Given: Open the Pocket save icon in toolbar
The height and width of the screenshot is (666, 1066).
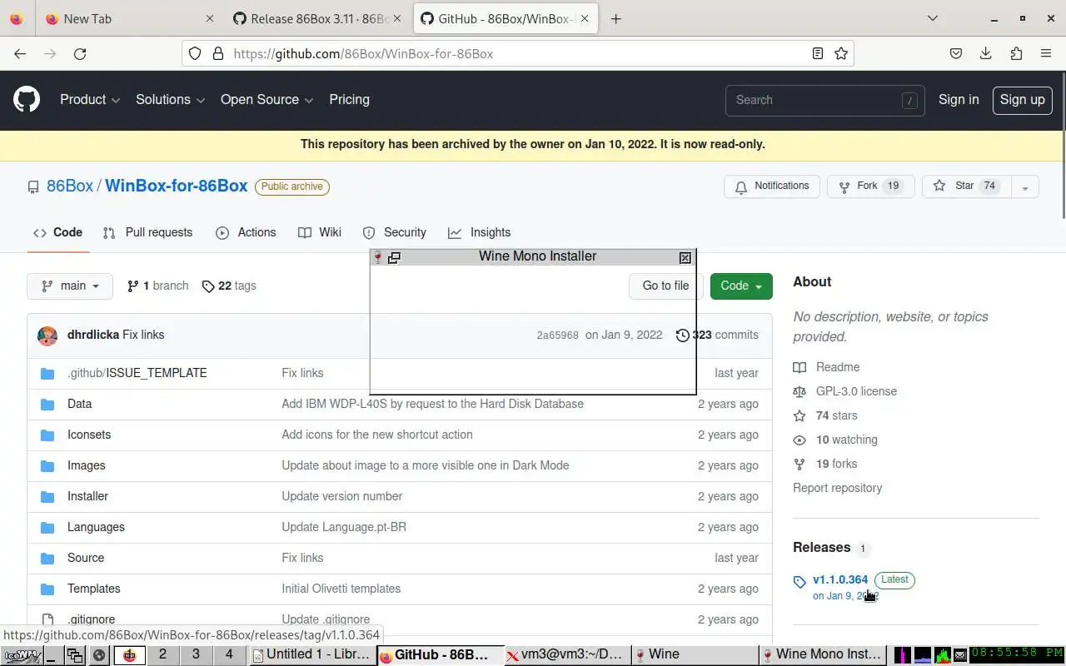Looking at the screenshot, I should click(956, 53).
